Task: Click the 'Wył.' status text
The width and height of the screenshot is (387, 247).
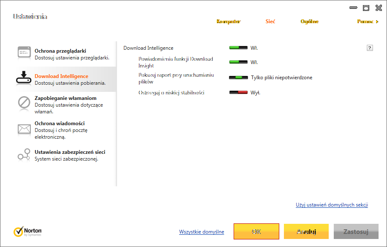Action: point(256,93)
